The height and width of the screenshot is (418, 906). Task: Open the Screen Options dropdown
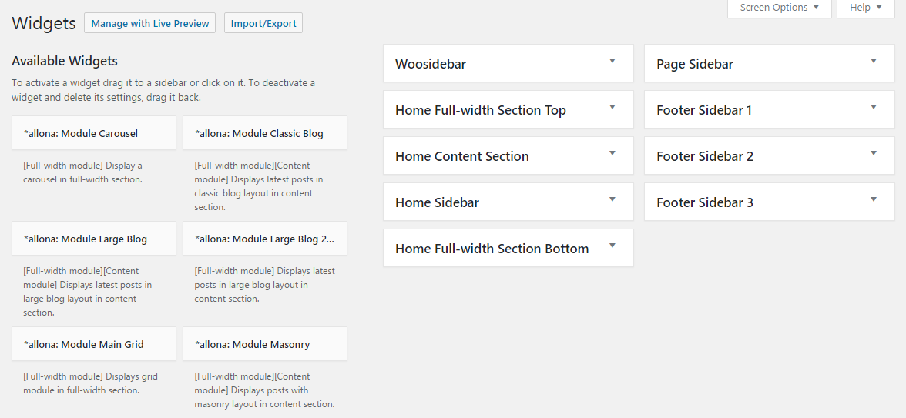(x=779, y=8)
